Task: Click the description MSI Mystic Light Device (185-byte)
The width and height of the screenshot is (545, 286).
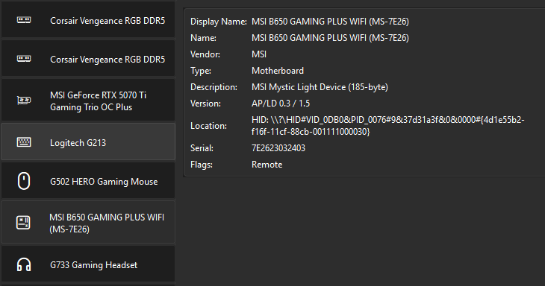Action: (x=320, y=87)
